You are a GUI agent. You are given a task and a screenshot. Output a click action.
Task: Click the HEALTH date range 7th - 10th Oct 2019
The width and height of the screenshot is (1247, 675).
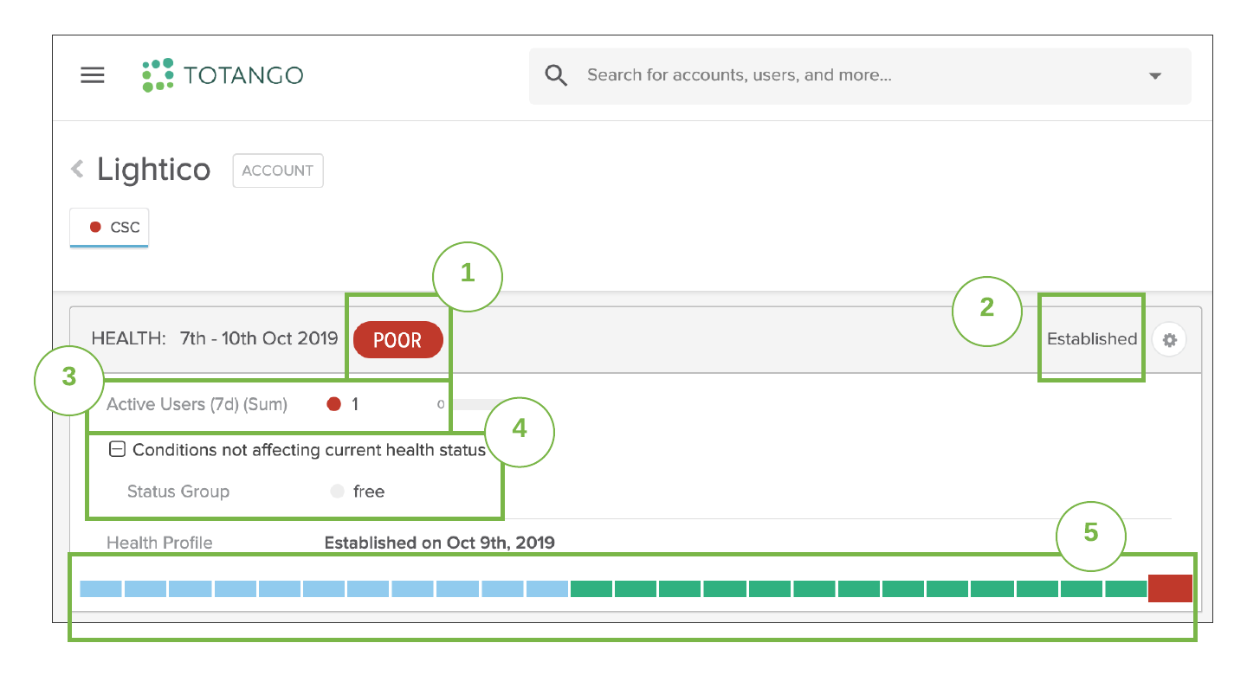point(259,339)
